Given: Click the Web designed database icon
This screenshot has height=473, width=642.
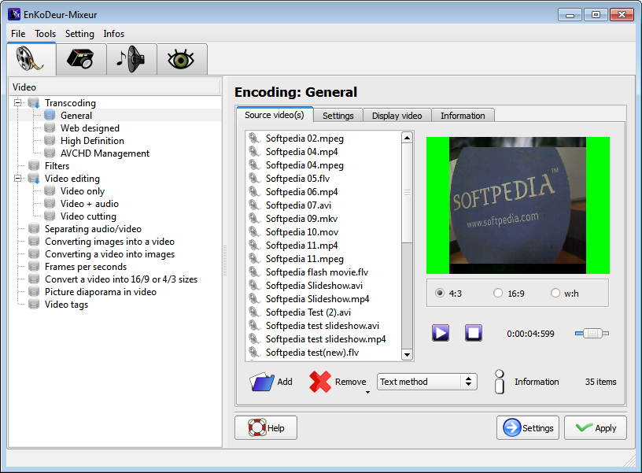Looking at the screenshot, I should (x=50, y=128).
